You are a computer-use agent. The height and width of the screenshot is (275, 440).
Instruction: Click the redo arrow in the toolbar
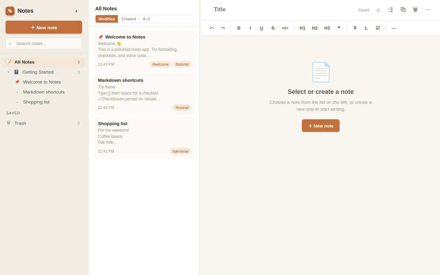click(223, 28)
